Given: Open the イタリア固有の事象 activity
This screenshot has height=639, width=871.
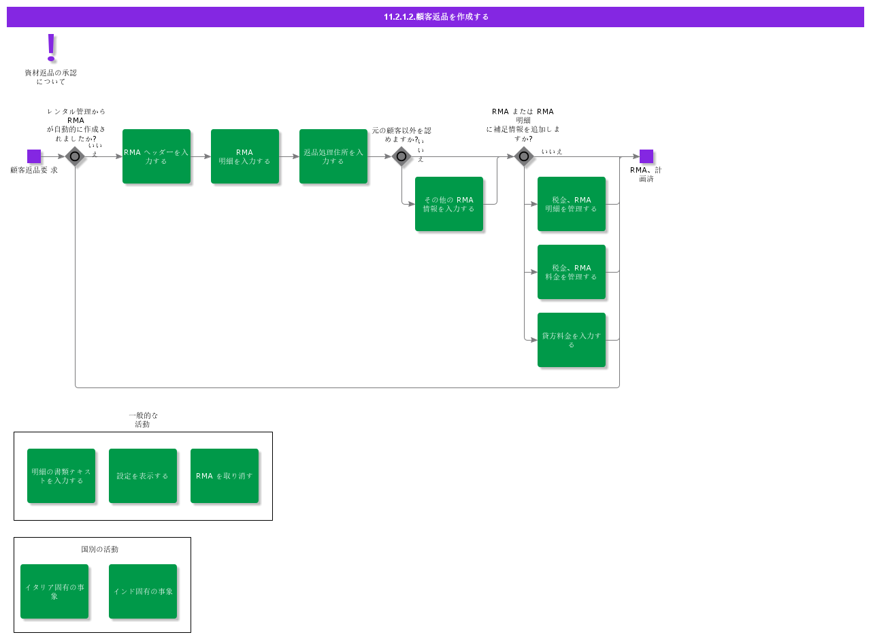Looking at the screenshot, I should [54, 591].
